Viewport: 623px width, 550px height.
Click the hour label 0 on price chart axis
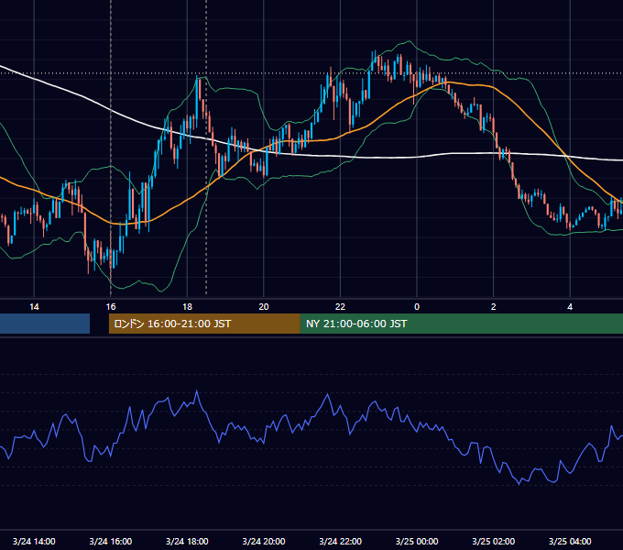(x=417, y=307)
